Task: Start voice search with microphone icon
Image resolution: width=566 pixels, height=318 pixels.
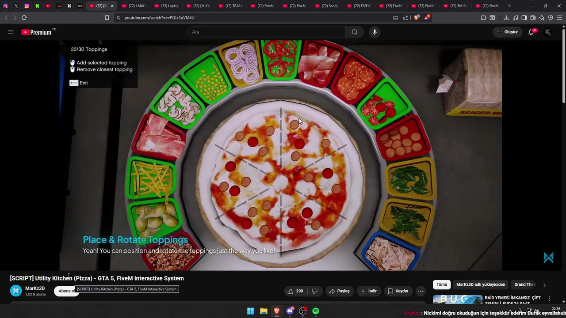Action: (x=375, y=32)
